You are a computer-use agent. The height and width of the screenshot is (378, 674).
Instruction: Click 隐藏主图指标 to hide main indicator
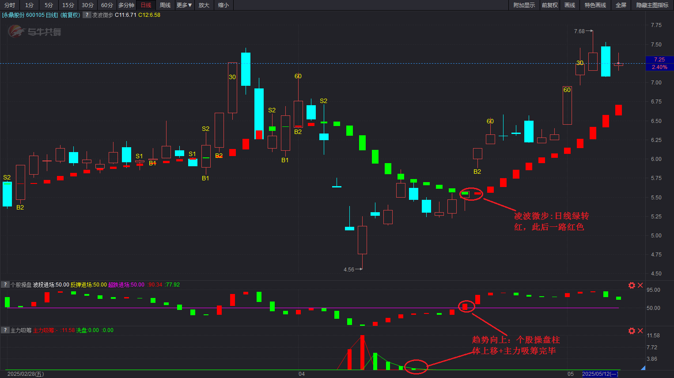pos(652,5)
